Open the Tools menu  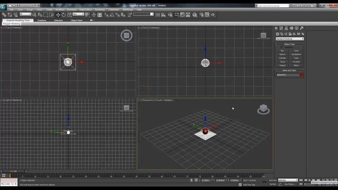point(20,9)
